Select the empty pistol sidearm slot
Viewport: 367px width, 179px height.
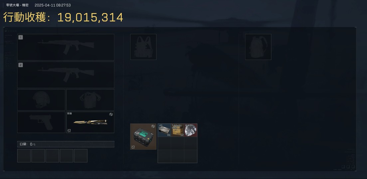point(41,122)
